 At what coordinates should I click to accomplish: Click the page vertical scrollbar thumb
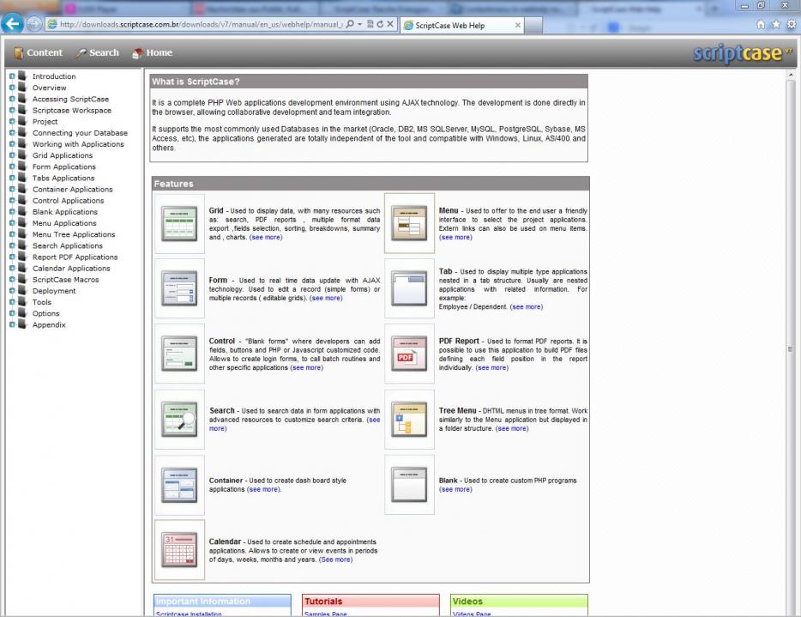coord(790,349)
